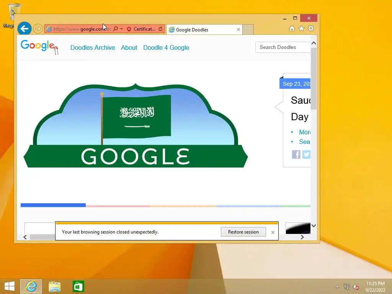The image size is (392, 294).
Task: Open Windows Store from the taskbar
Action: point(78,286)
